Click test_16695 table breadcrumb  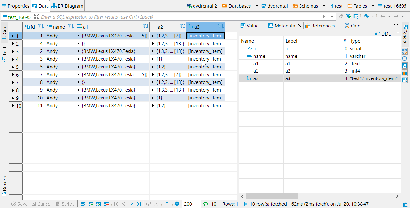click(x=392, y=6)
